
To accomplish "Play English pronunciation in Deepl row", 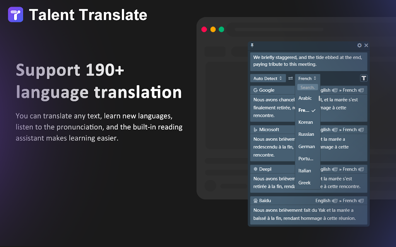I will (335, 169).
